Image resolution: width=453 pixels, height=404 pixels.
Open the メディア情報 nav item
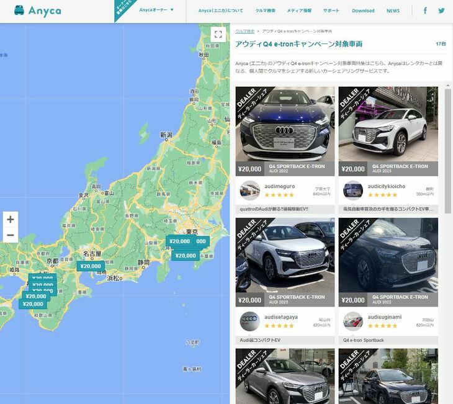pos(299,11)
